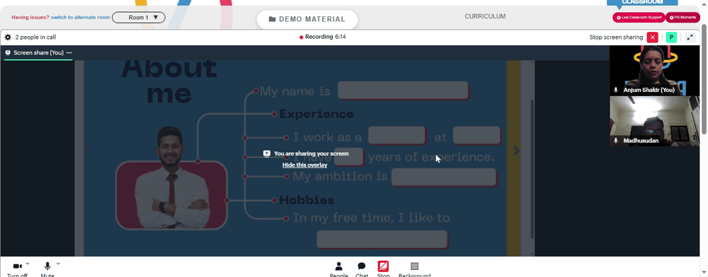This screenshot has height=277, width=708.
Task: Click the shared slide's vertical scrollbar
Action: pos(532,169)
